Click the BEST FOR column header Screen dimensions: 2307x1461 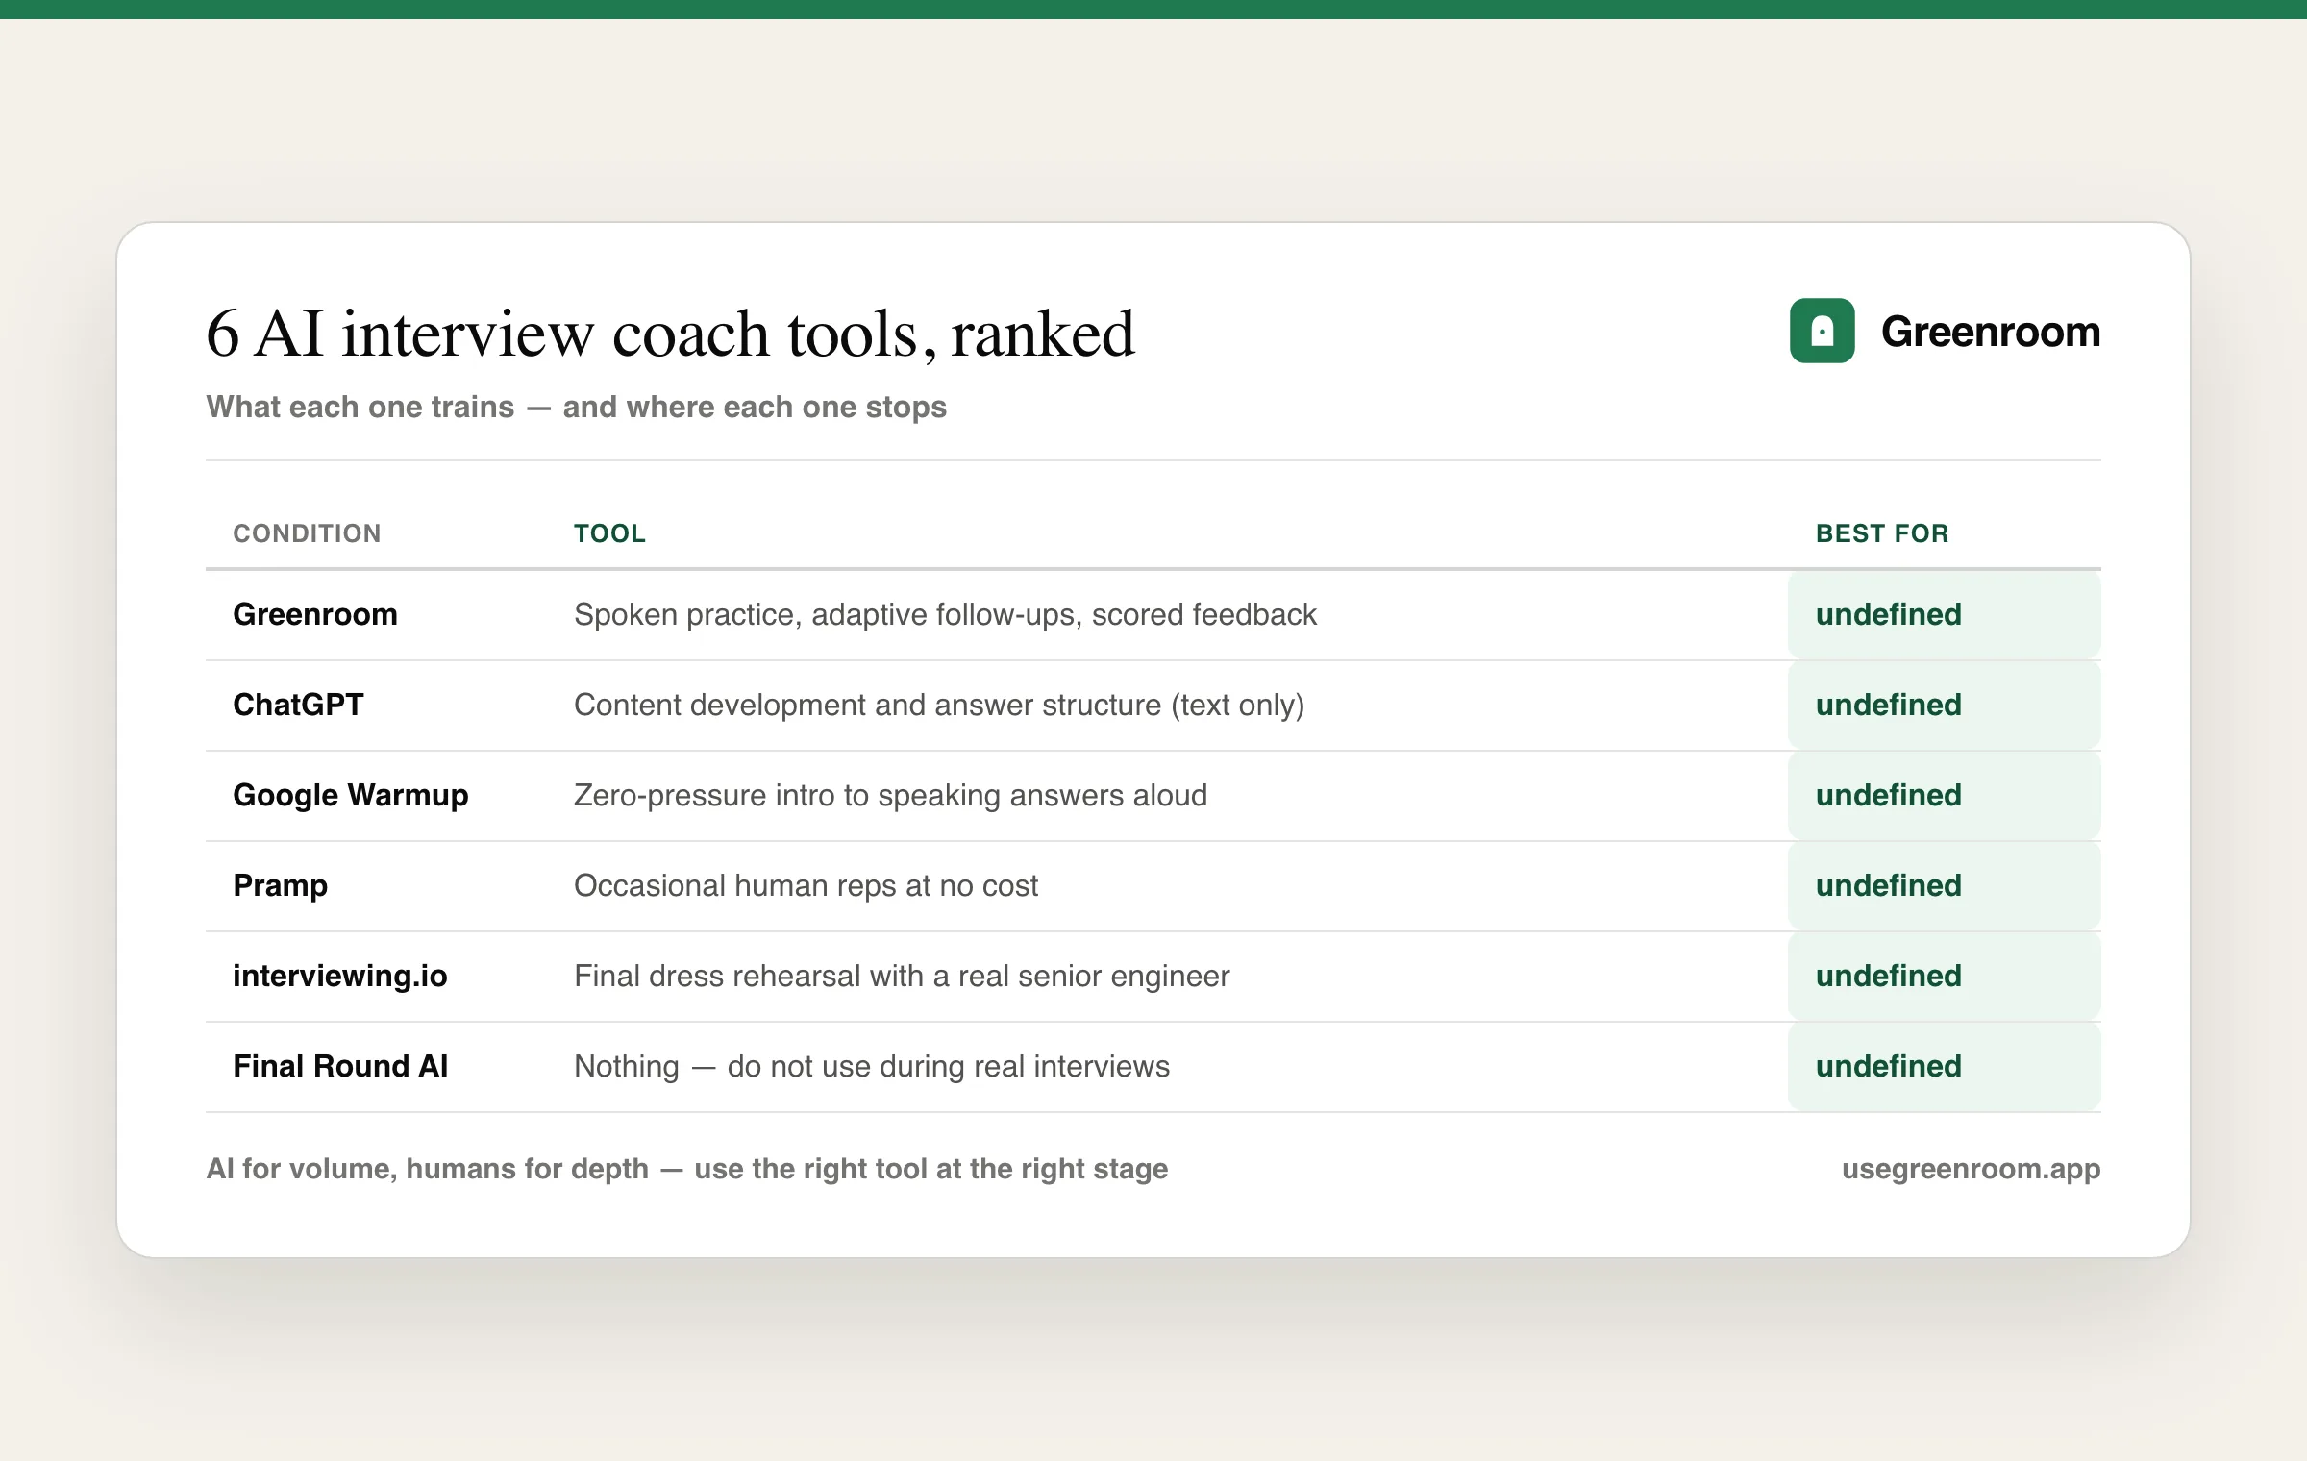(1882, 533)
